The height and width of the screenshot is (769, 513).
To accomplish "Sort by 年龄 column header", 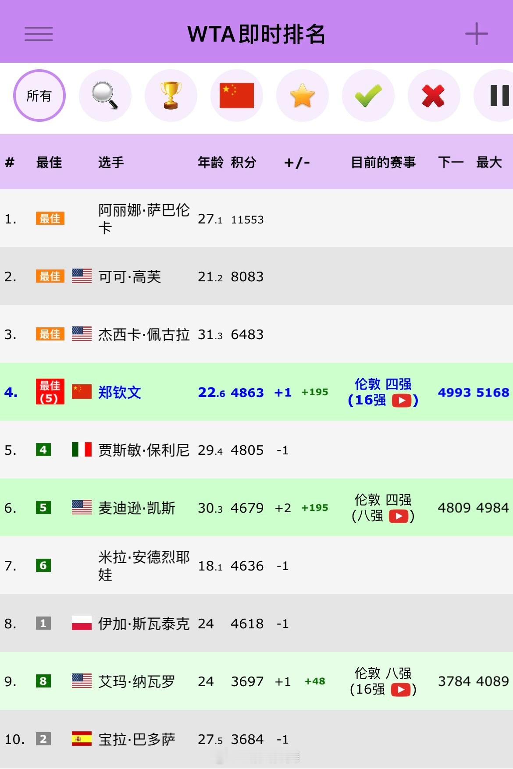I will coord(210,163).
